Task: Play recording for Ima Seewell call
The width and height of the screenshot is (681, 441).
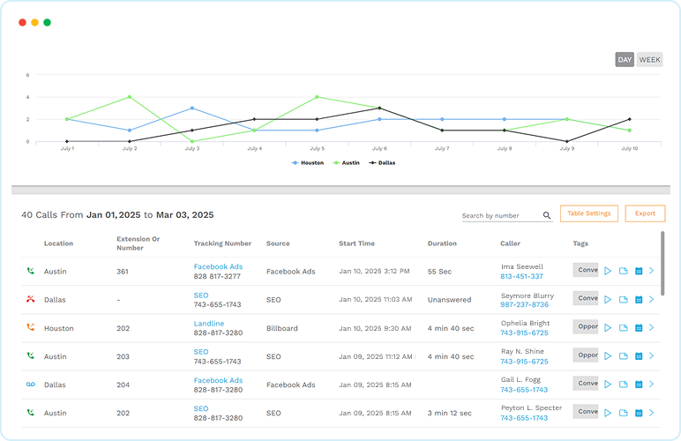Action: [x=608, y=271]
